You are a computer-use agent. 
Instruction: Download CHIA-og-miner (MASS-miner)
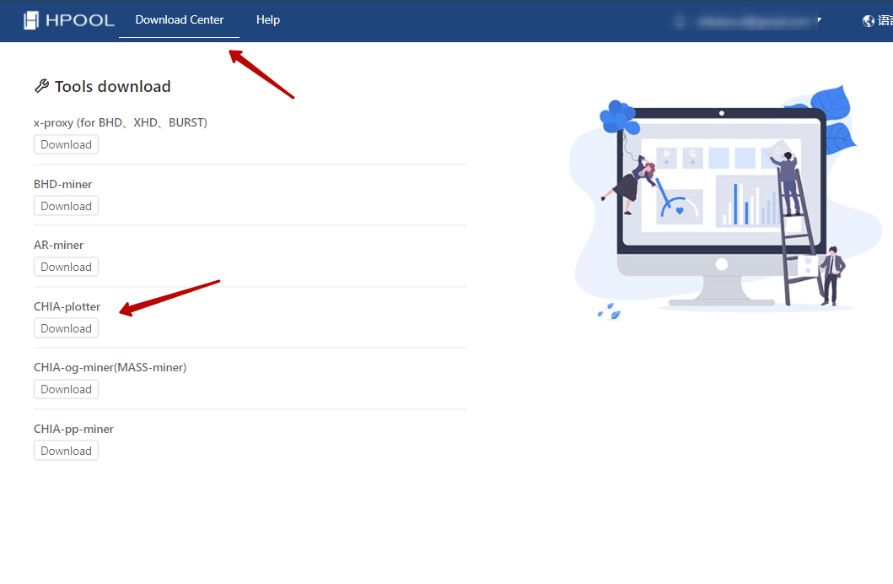[66, 390]
